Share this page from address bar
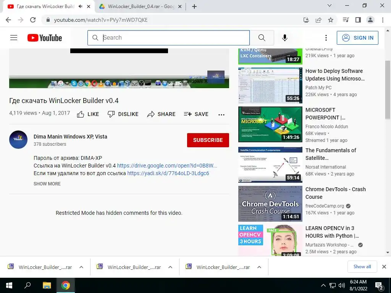The image size is (391, 293). [x=318, y=20]
